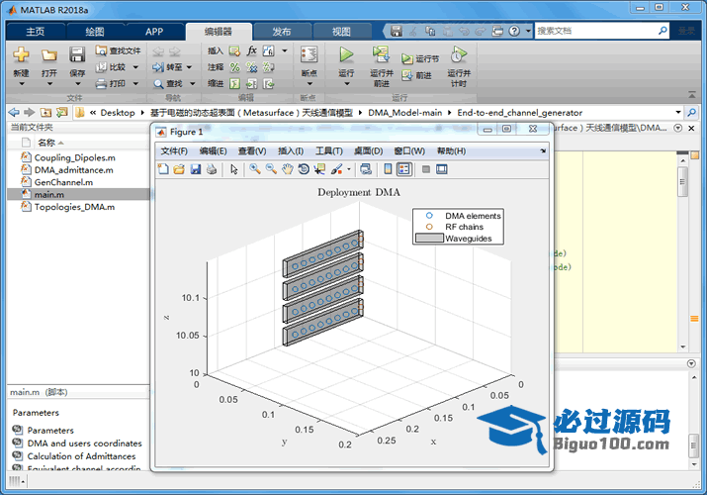
Task: Open Figure 1 View (查看) menu
Action: click(252, 151)
